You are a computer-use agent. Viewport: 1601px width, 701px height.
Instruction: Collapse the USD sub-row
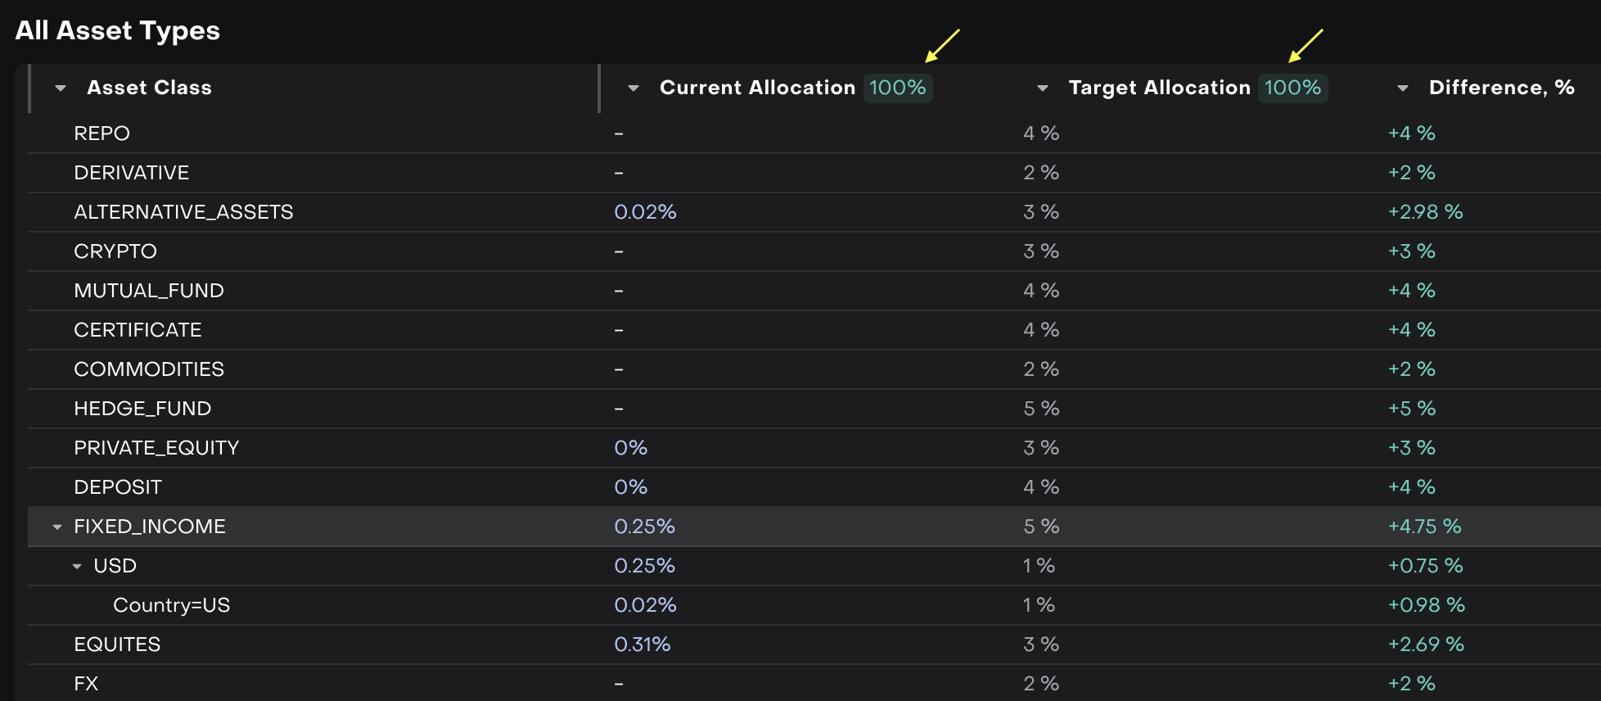[77, 567]
